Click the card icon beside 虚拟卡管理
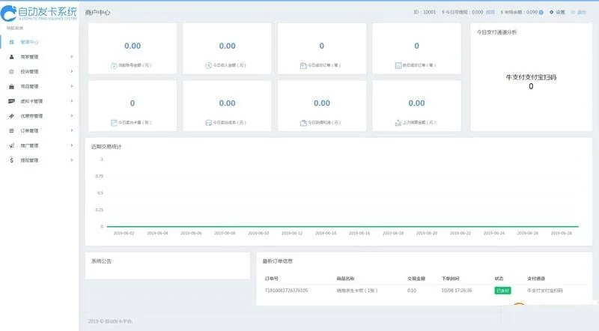The width and height of the screenshot is (599, 331). point(11,101)
